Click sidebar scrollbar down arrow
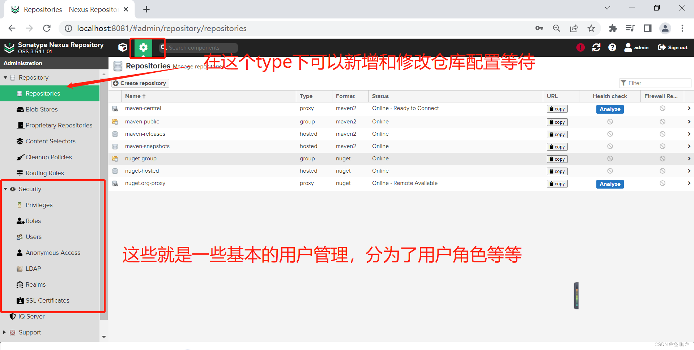Viewport: 694px width, 350px height. click(104, 337)
